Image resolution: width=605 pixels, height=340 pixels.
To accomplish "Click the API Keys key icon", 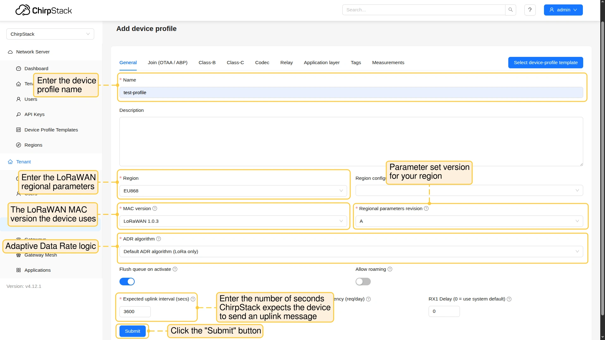I will pos(19,114).
